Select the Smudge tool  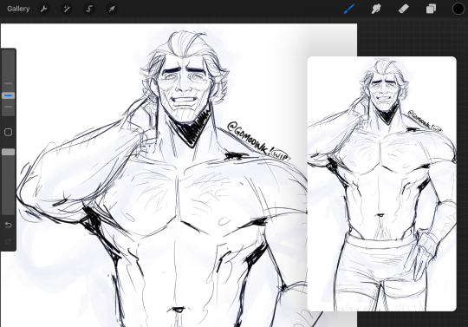[376, 9]
